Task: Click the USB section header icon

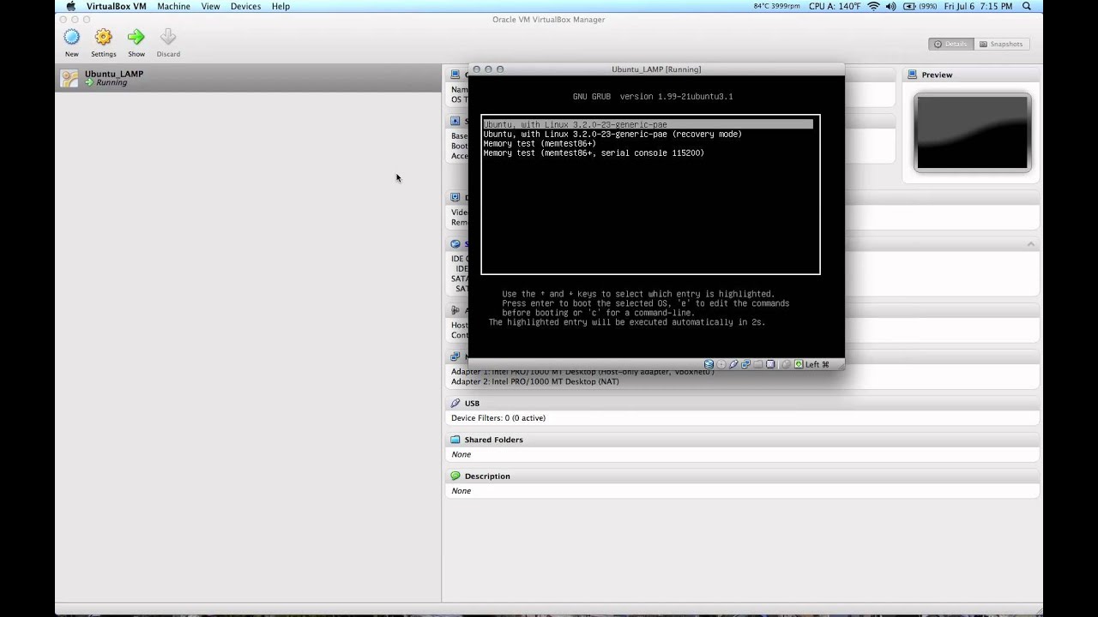Action: [x=455, y=403]
